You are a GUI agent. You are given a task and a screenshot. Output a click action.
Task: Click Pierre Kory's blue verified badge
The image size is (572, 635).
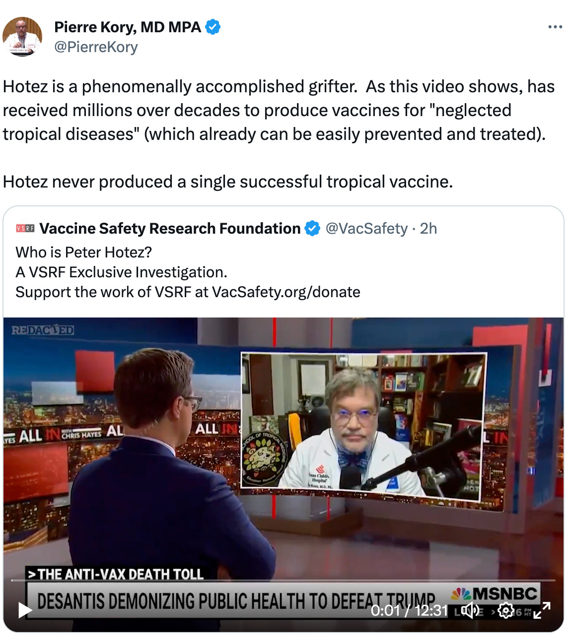[213, 27]
